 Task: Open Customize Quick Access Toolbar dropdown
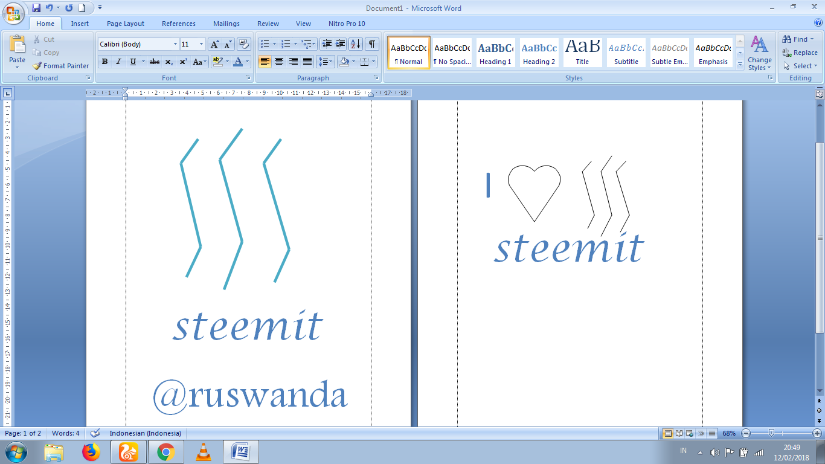(100, 8)
